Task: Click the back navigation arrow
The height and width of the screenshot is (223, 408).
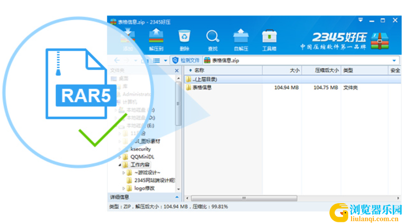Action: coord(117,60)
